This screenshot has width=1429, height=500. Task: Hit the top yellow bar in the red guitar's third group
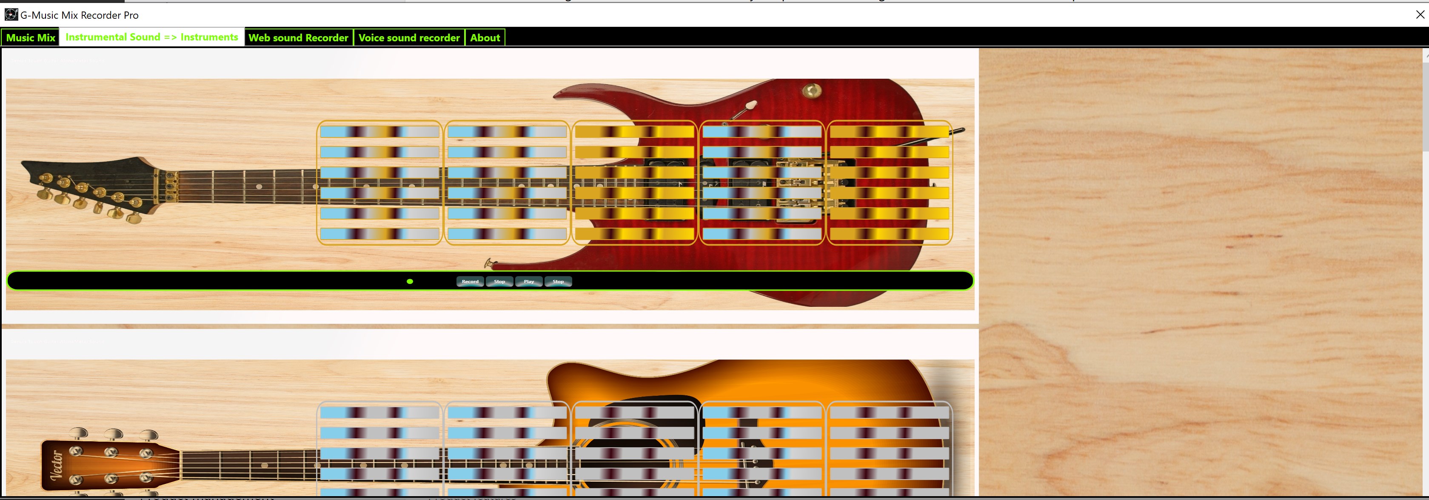pyautogui.click(x=634, y=131)
